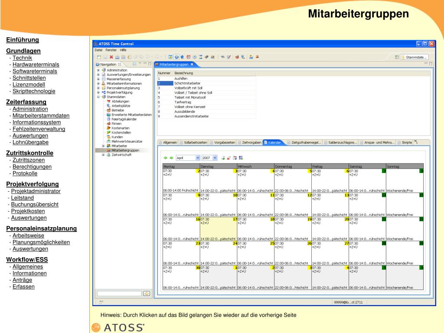
Task: Follow the Hardwareterminals sidebar link
Action: point(36,65)
